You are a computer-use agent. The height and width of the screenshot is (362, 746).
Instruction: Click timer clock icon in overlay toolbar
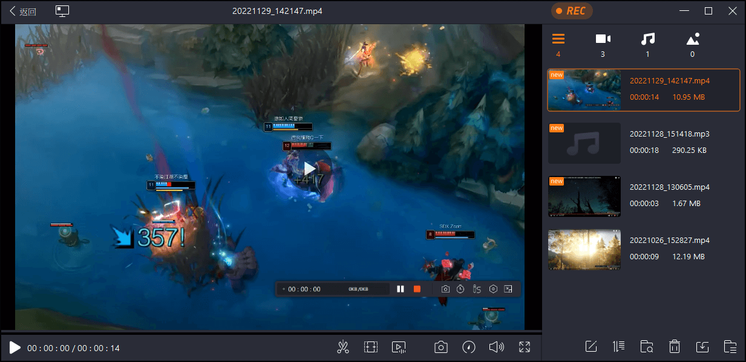pyautogui.click(x=460, y=289)
